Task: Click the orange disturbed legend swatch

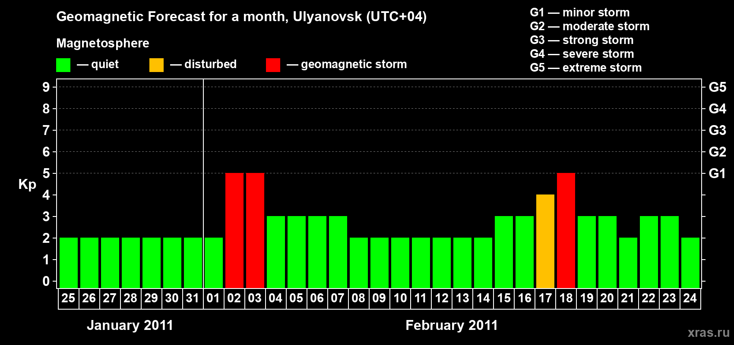Action: (x=156, y=65)
